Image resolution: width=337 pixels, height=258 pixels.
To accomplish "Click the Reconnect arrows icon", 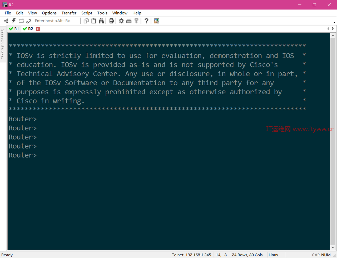I will (21, 21).
